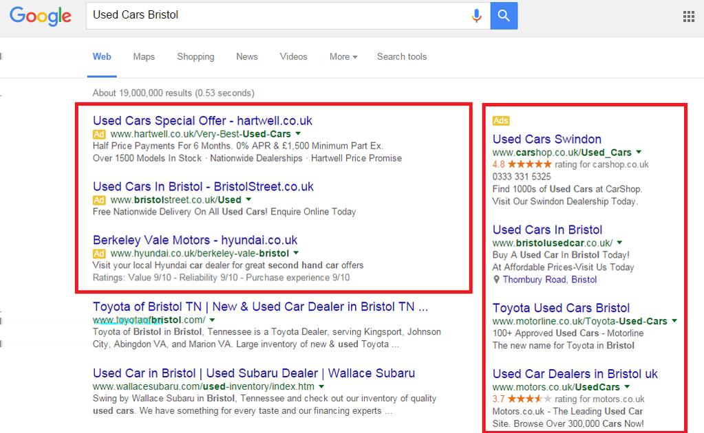Open Used Cars In Bristol BristolStreet.co.uk link
Screen dimensions: 704x433
point(203,186)
